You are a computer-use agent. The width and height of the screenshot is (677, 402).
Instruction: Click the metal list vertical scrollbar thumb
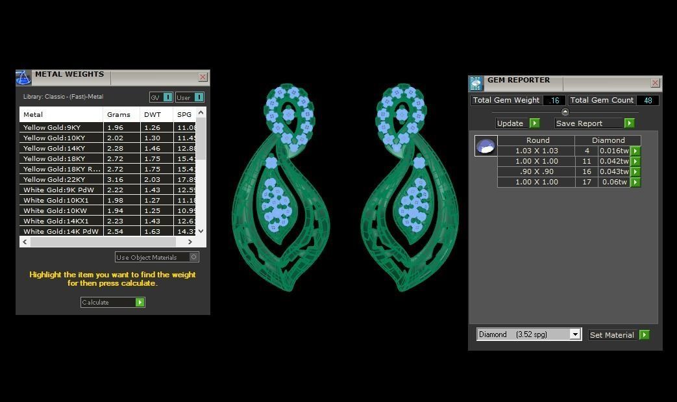tap(201, 139)
